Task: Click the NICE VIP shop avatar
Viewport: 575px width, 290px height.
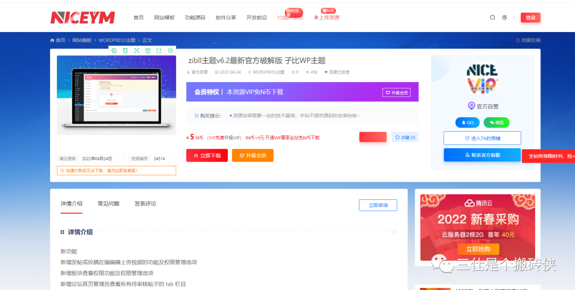Action: [482, 78]
